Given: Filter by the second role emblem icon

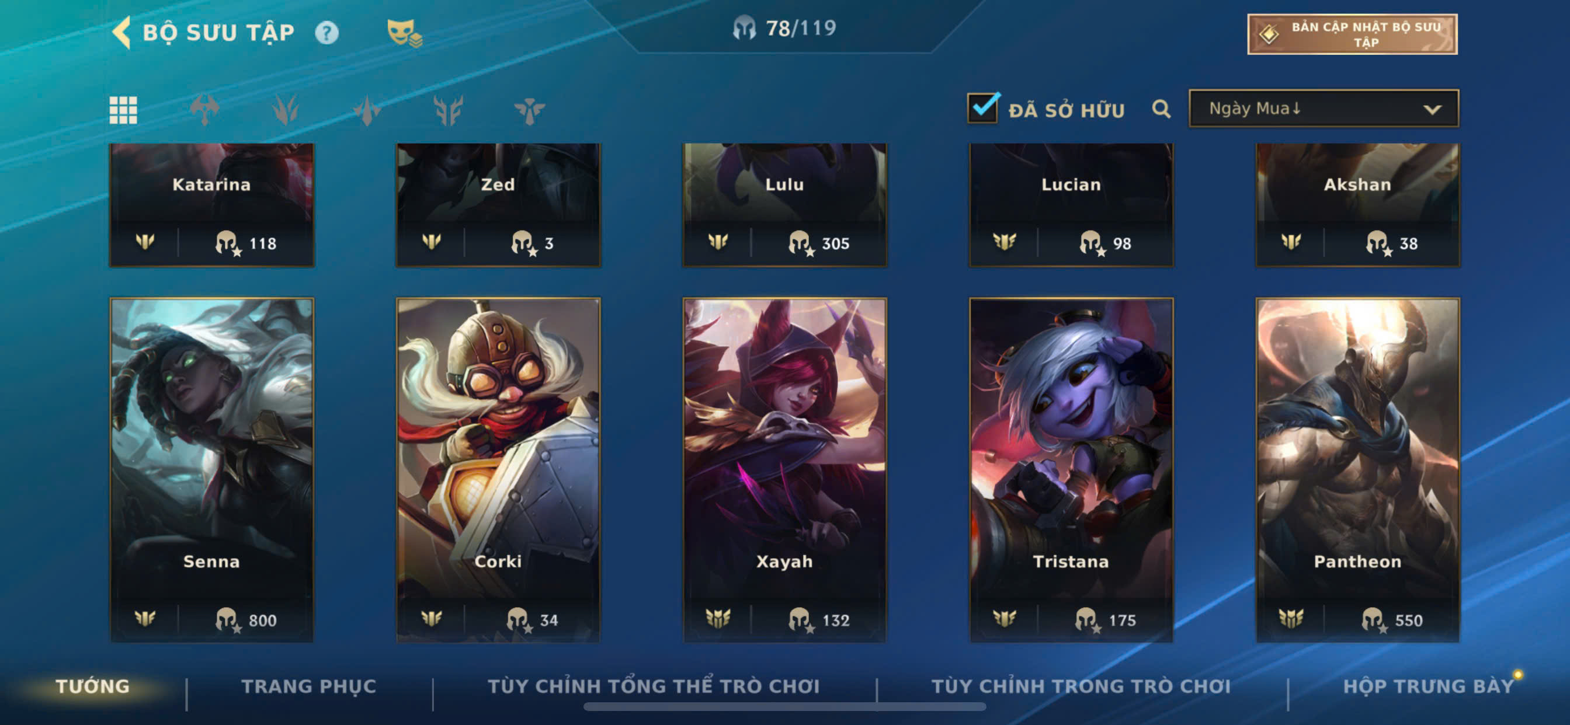Looking at the screenshot, I should tap(286, 110).
